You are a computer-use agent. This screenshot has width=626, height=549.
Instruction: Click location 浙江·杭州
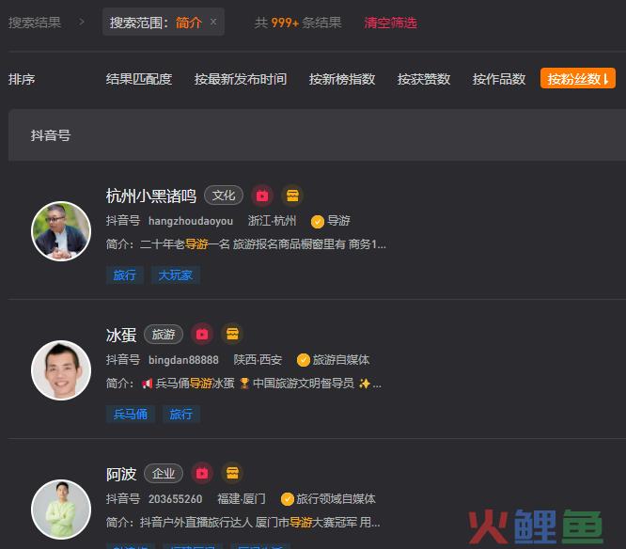point(272,221)
